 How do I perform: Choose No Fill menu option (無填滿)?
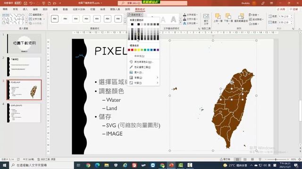(143, 56)
